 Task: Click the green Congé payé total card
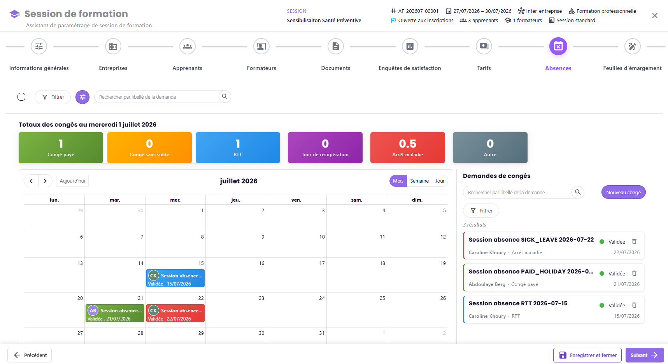(x=61, y=148)
